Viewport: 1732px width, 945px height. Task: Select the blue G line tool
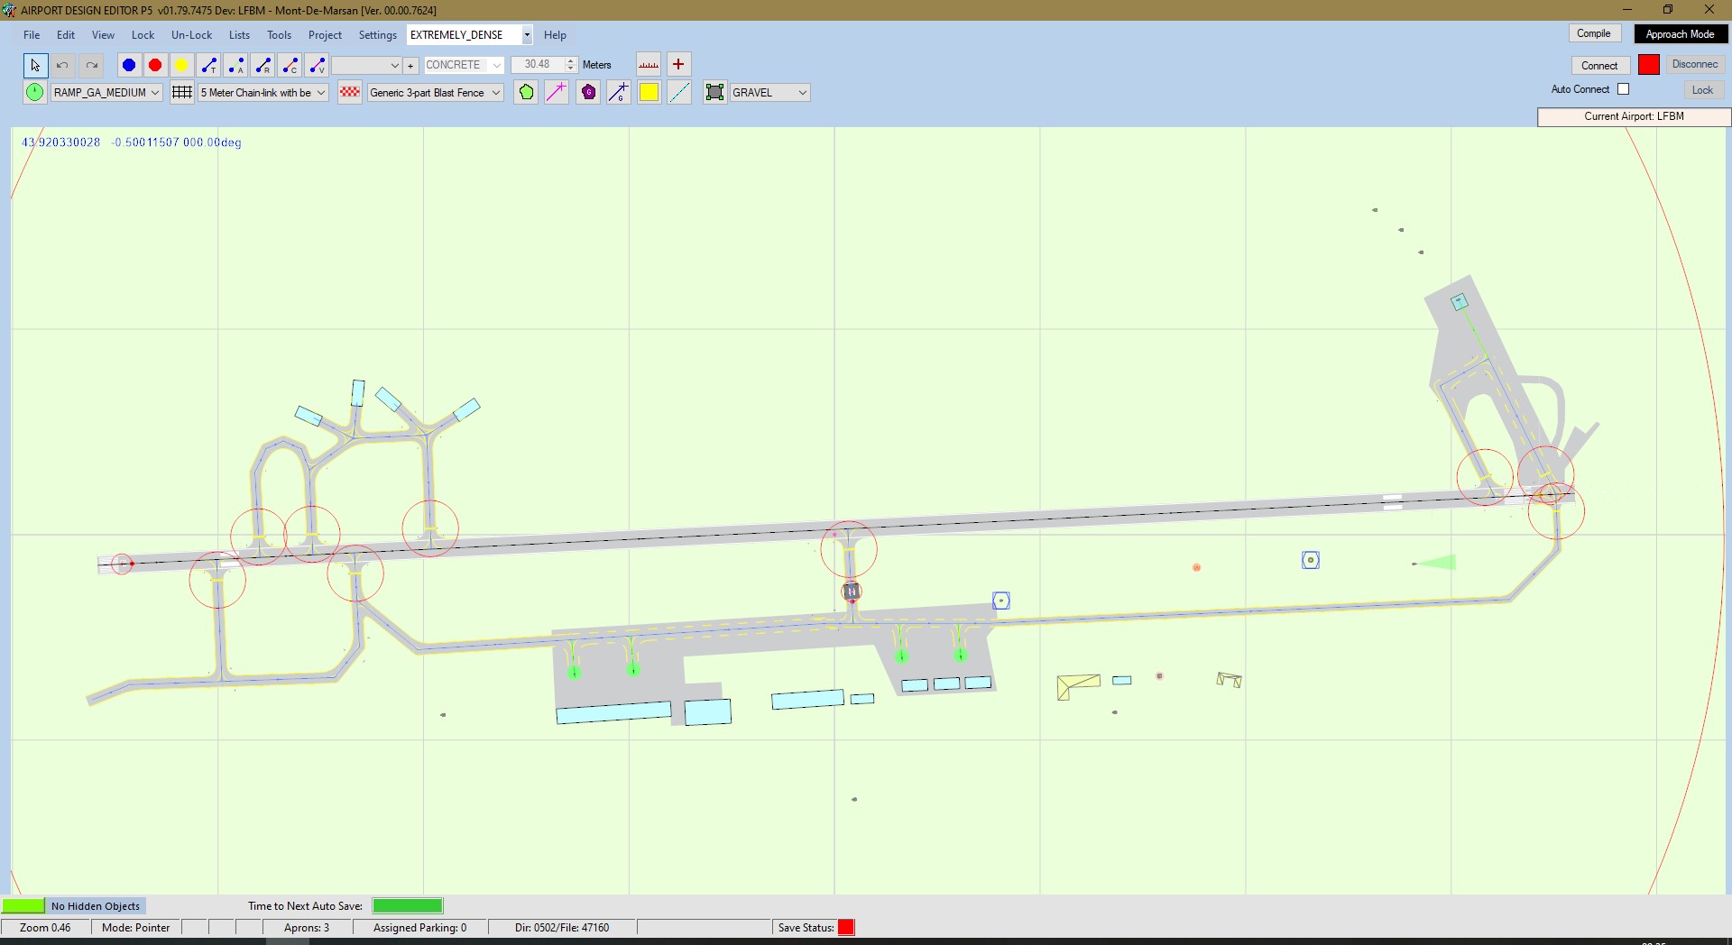tap(618, 92)
